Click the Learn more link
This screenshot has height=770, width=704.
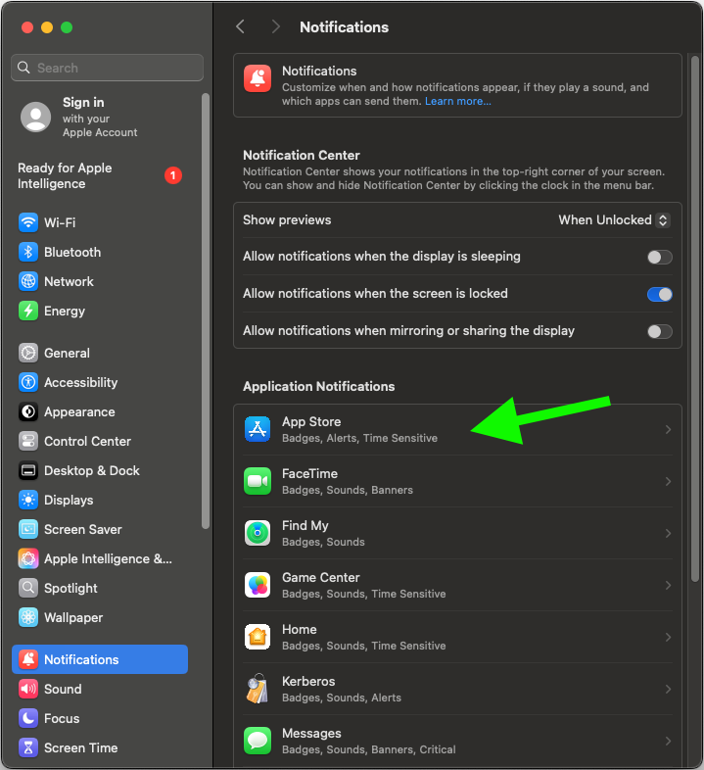[x=457, y=101]
